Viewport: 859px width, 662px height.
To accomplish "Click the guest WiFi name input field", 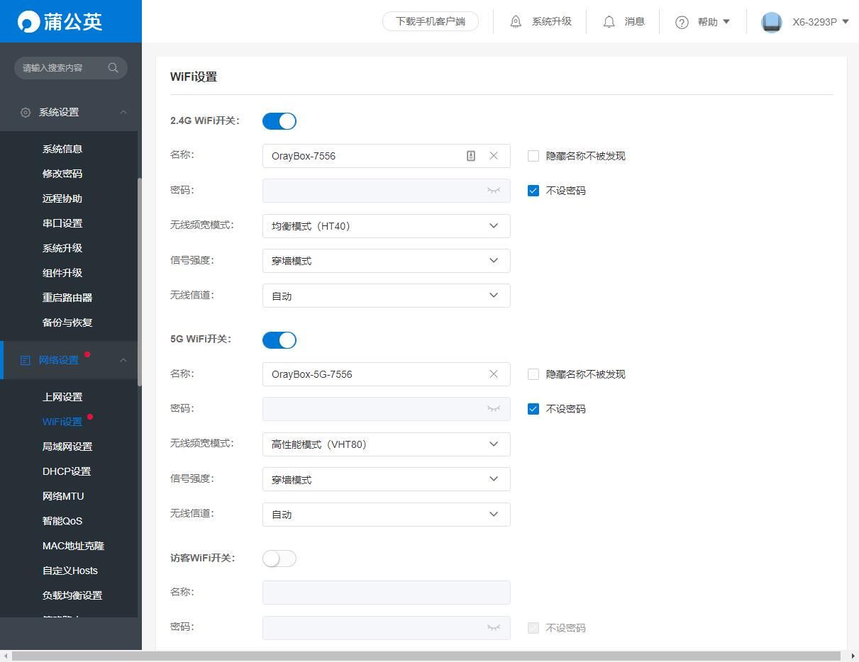I will tap(386, 593).
